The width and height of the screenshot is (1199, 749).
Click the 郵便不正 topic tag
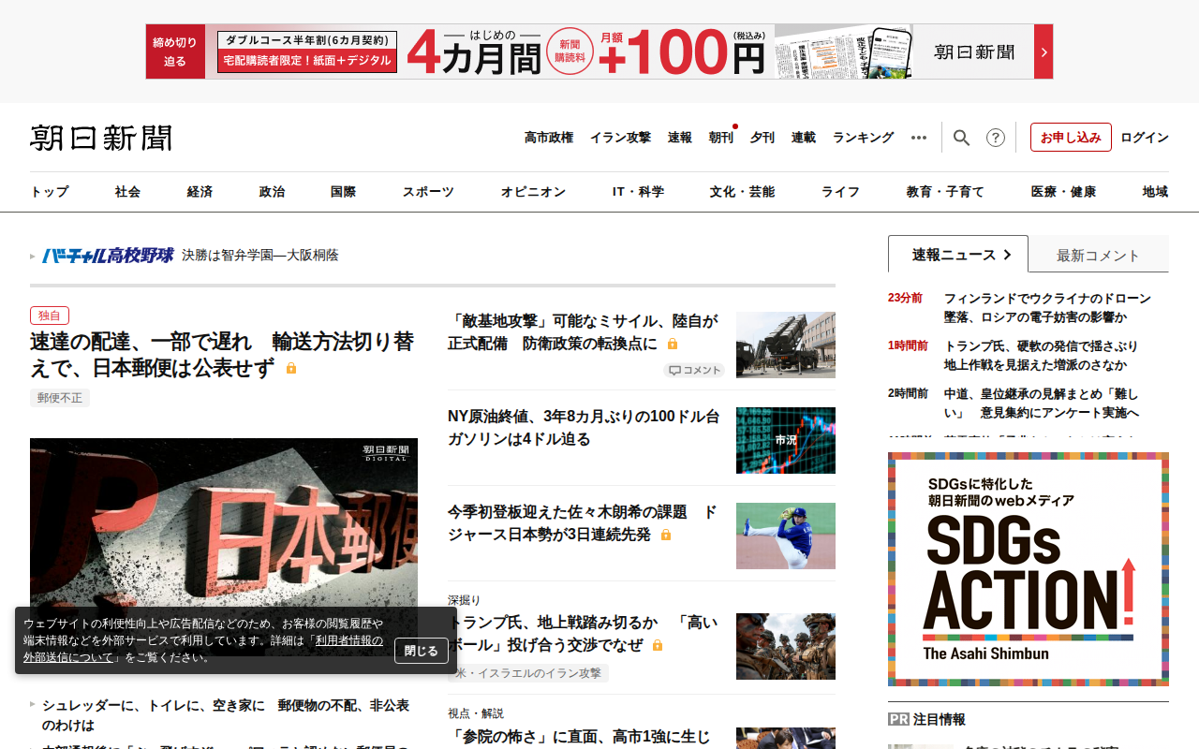point(60,398)
